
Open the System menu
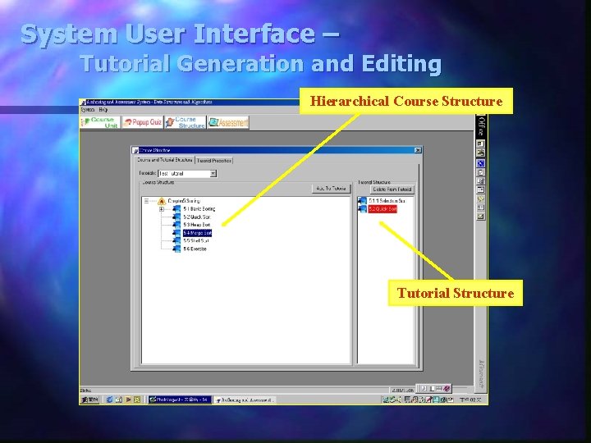click(x=88, y=110)
